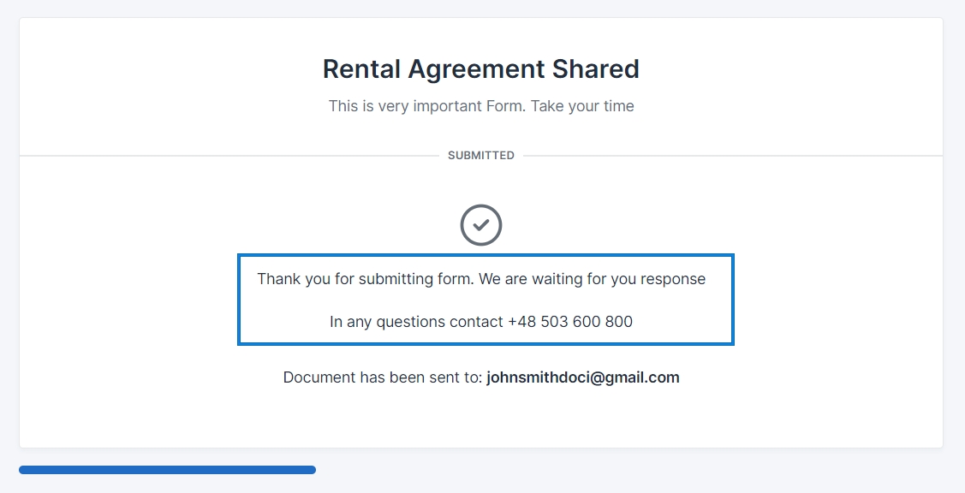This screenshot has height=493, width=965.
Task: Click the circled checkmark success icon
Action: click(x=481, y=225)
